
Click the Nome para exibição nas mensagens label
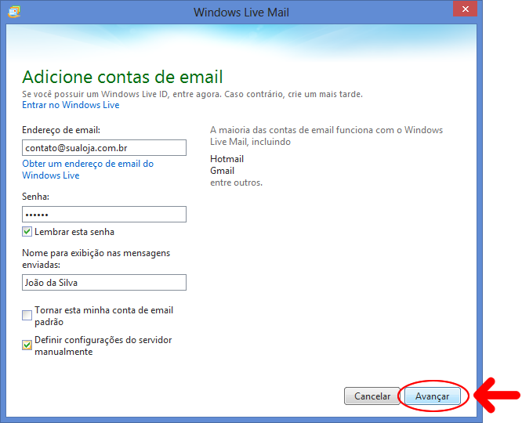(x=96, y=259)
